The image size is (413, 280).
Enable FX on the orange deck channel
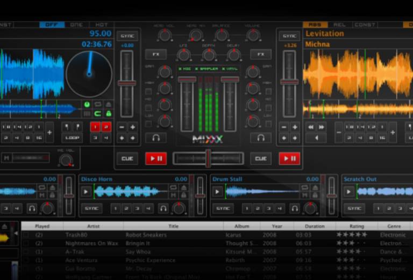pyautogui.click(x=261, y=54)
